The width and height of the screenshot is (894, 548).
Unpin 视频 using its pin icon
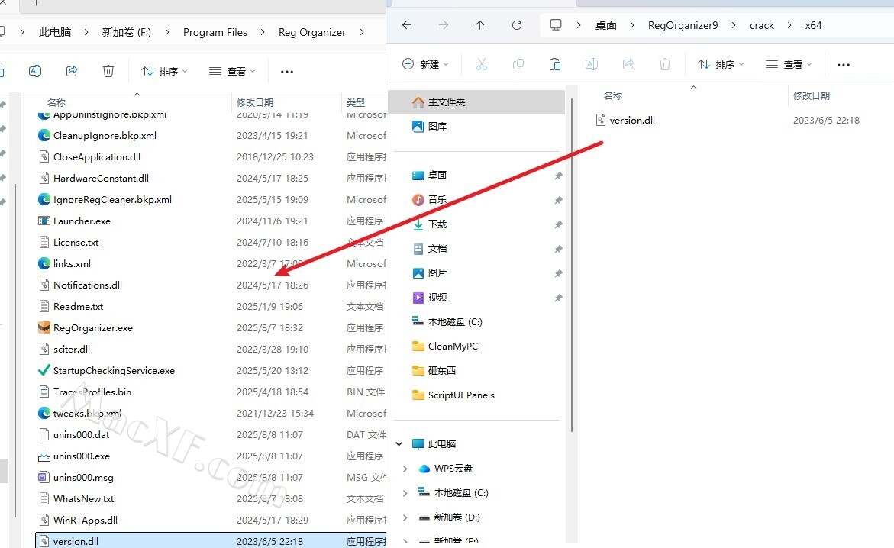pyautogui.click(x=558, y=298)
